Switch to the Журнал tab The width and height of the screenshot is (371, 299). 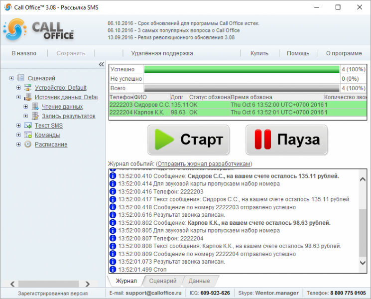(126, 281)
